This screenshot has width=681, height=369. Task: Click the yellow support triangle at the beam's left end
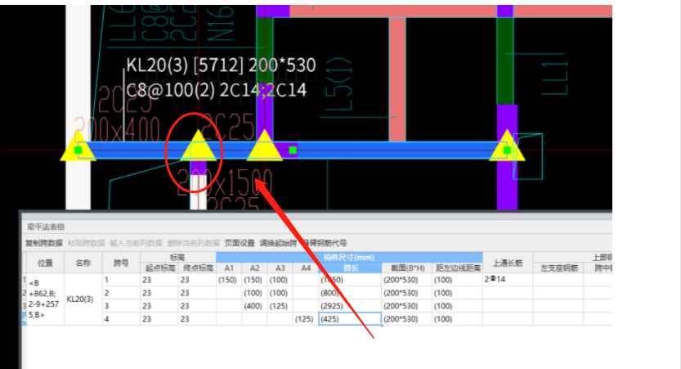(x=78, y=147)
